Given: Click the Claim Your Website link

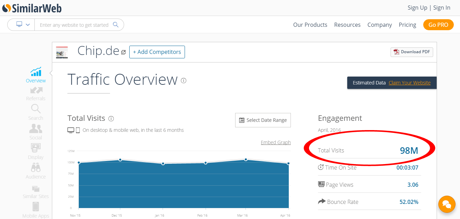Looking at the screenshot, I should tap(409, 82).
